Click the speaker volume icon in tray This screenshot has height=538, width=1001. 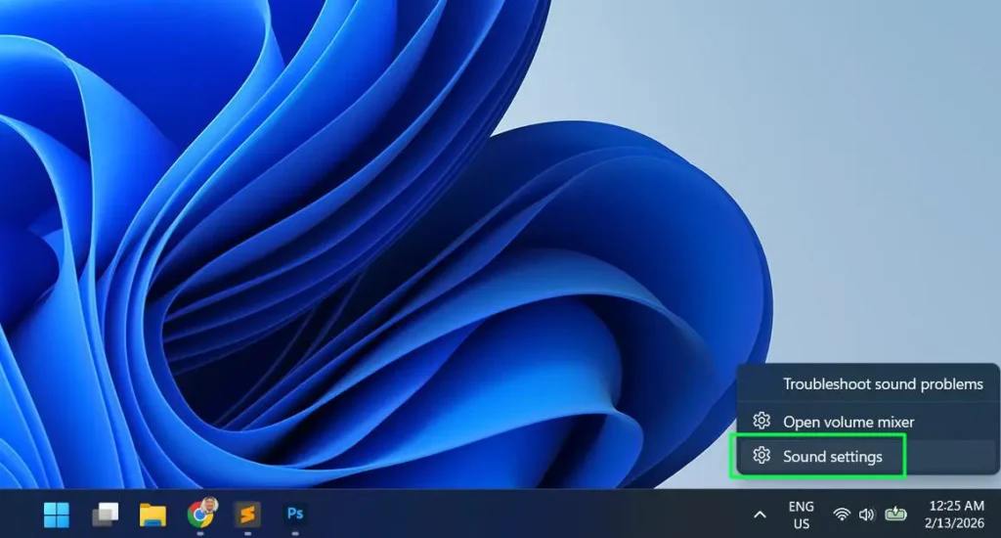click(866, 515)
